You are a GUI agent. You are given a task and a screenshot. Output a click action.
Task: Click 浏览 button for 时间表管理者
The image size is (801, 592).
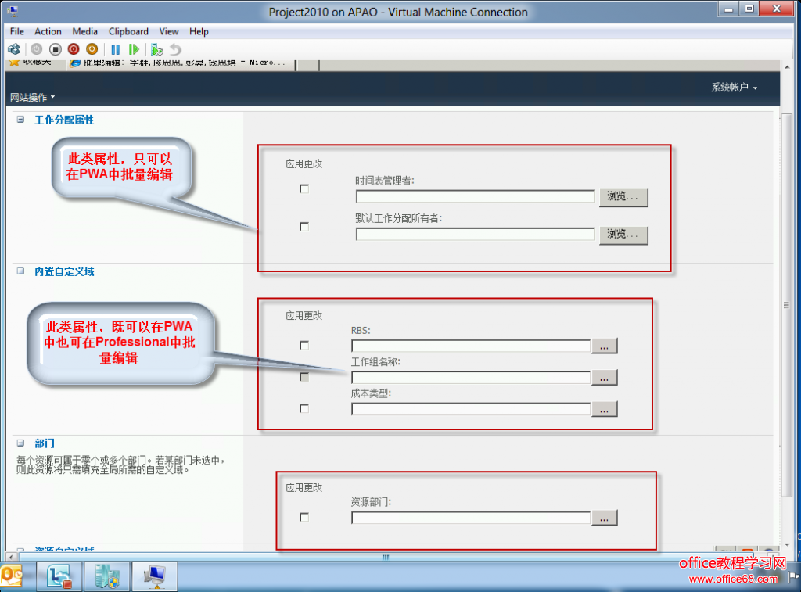point(623,196)
